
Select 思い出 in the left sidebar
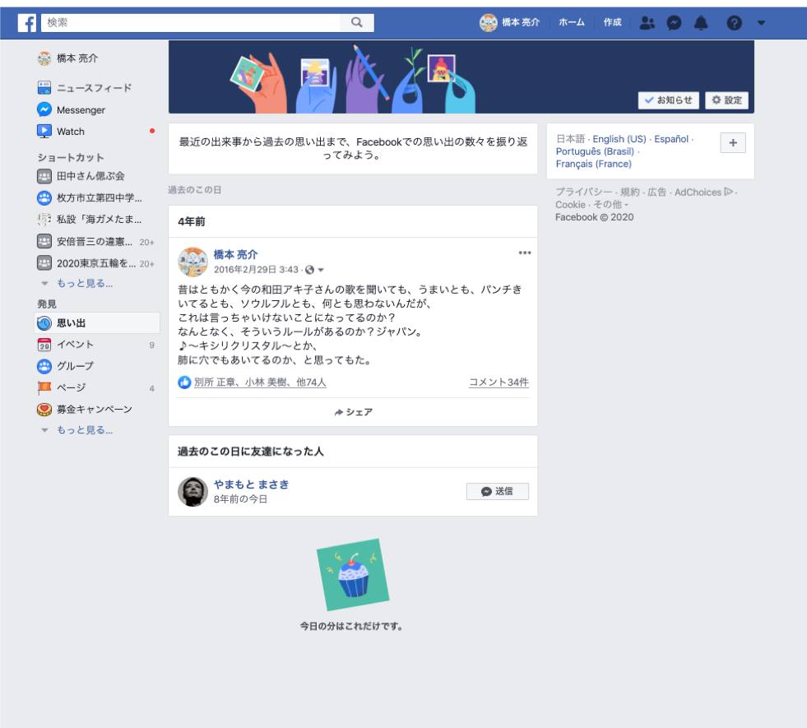(x=71, y=323)
